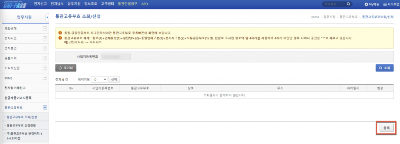Open 업무지원 top menu

[x=74, y=4]
